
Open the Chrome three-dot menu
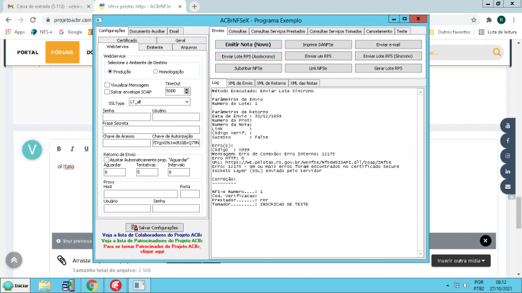[x=514, y=20]
